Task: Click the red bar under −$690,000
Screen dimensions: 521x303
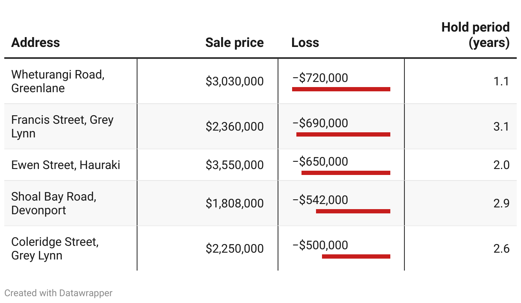Action: coord(343,134)
